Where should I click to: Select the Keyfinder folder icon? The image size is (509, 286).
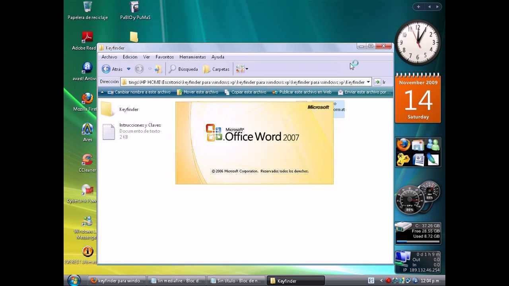pos(107,109)
